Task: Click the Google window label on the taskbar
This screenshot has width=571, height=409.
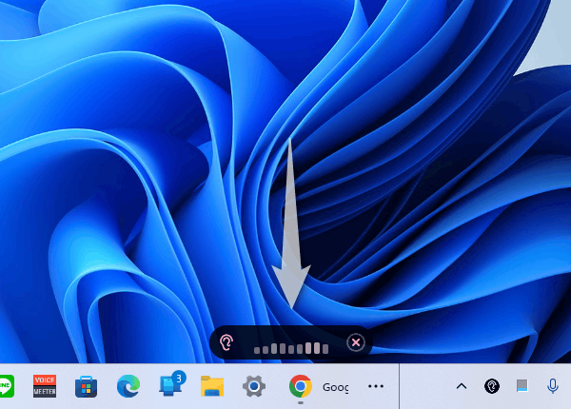Action: pos(336,387)
